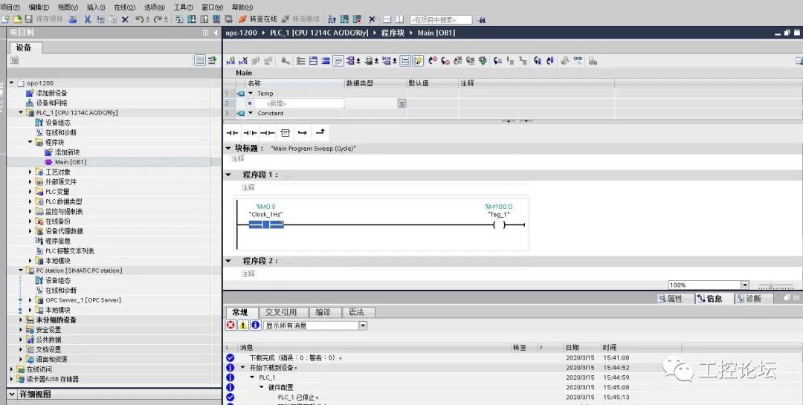Open the 在线 menu
This screenshot has width=803, height=405.
click(x=124, y=7)
